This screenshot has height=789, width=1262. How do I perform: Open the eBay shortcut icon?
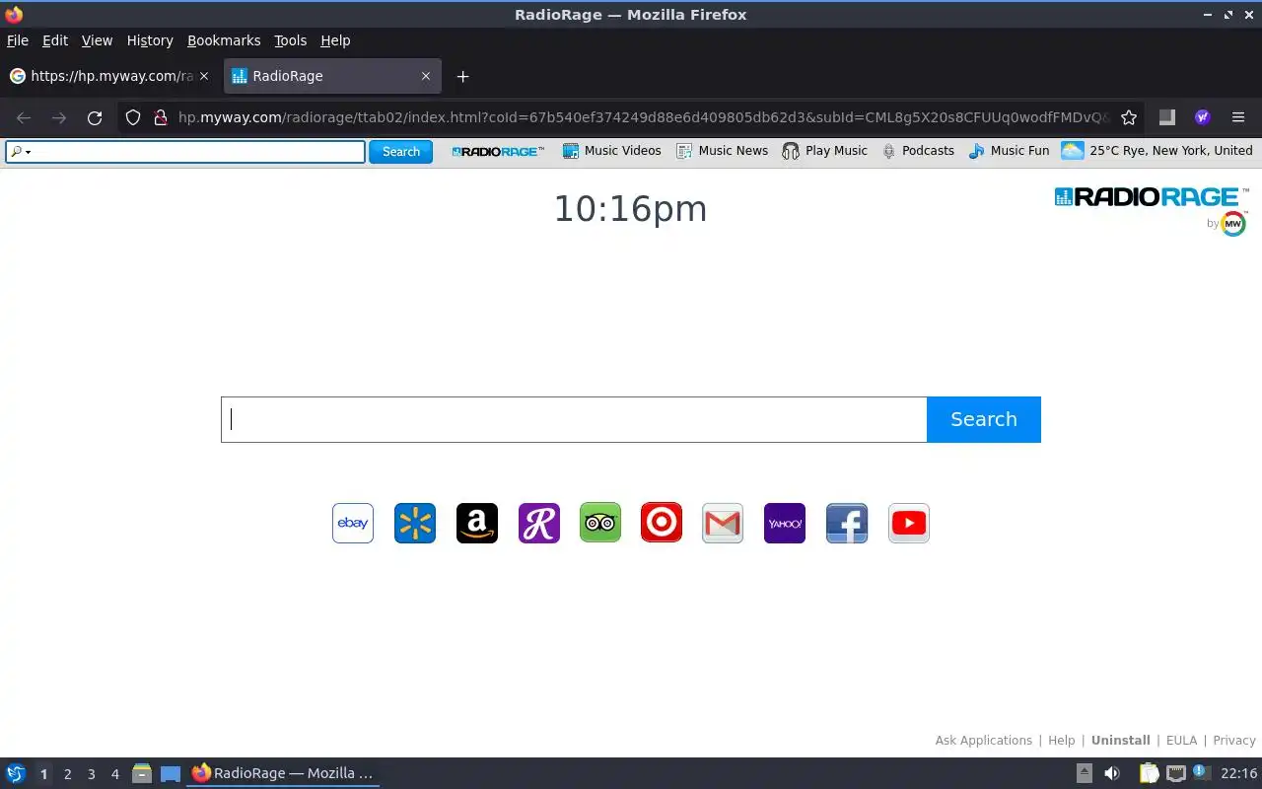click(x=353, y=523)
